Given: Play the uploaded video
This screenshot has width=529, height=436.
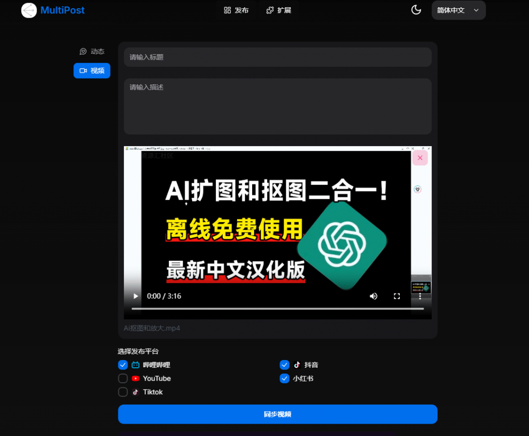Looking at the screenshot, I should pyautogui.click(x=136, y=296).
